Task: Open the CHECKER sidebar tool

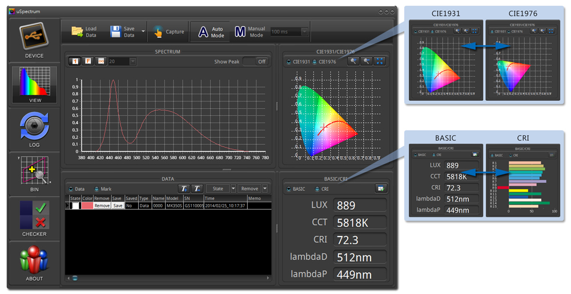Action: click(x=34, y=218)
